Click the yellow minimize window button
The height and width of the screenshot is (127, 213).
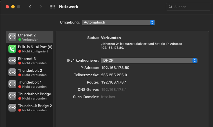pos(13,7)
